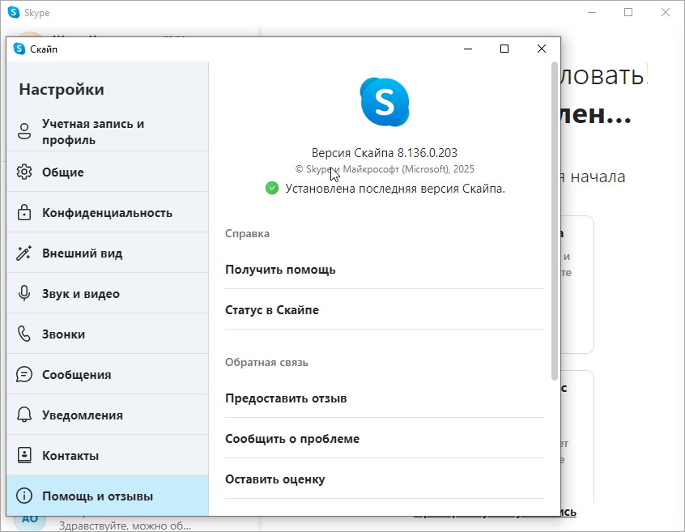
Task: Click the microphone icon for Звук и видео
Action: click(24, 293)
